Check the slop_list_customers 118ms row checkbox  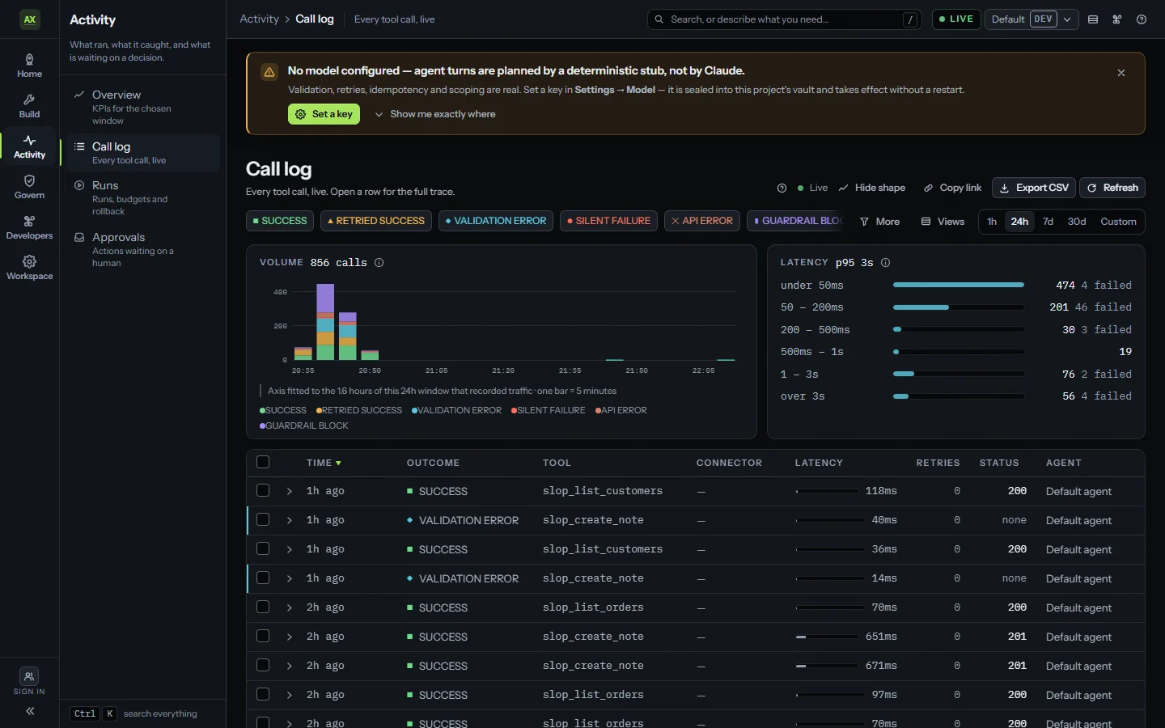pyautogui.click(x=263, y=491)
